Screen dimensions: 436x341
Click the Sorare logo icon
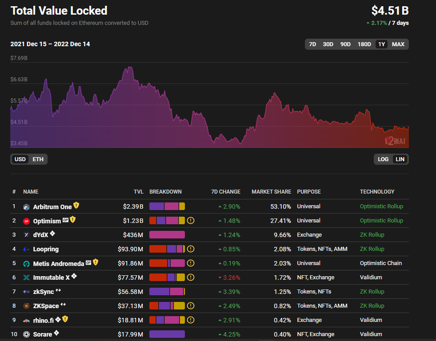point(26,334)
